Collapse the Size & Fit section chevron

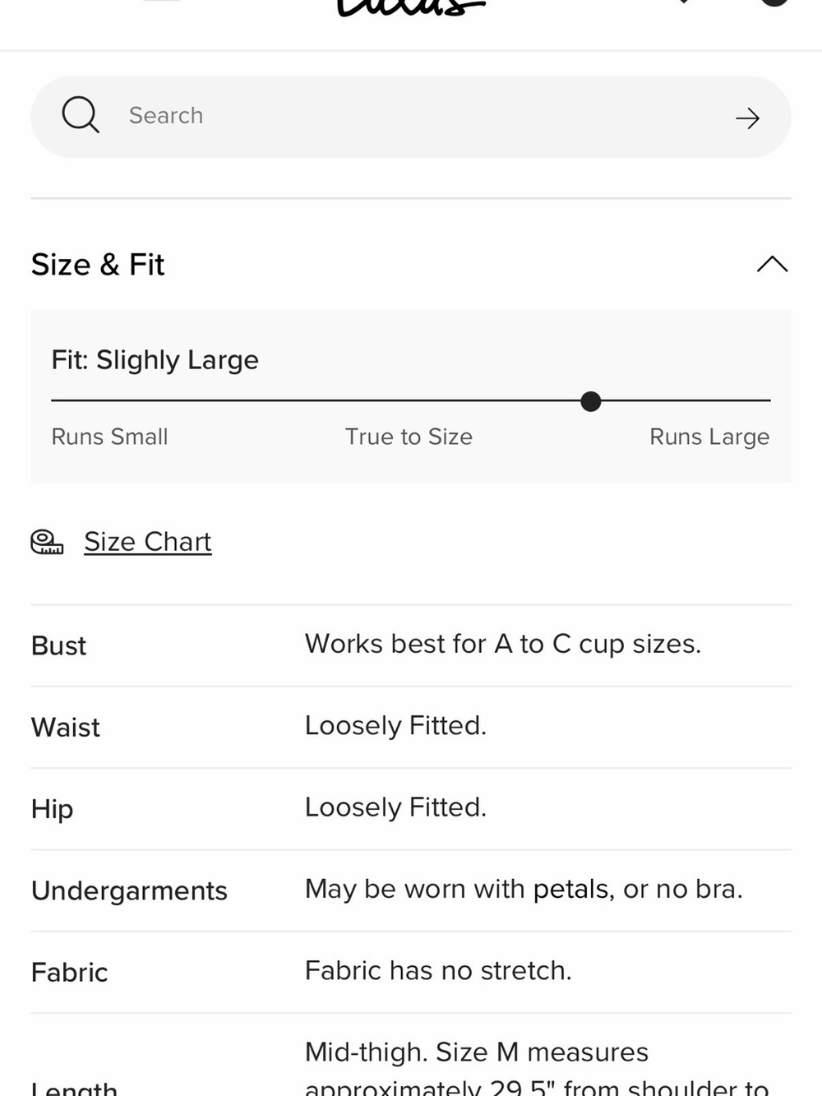(x=772, y=265)
